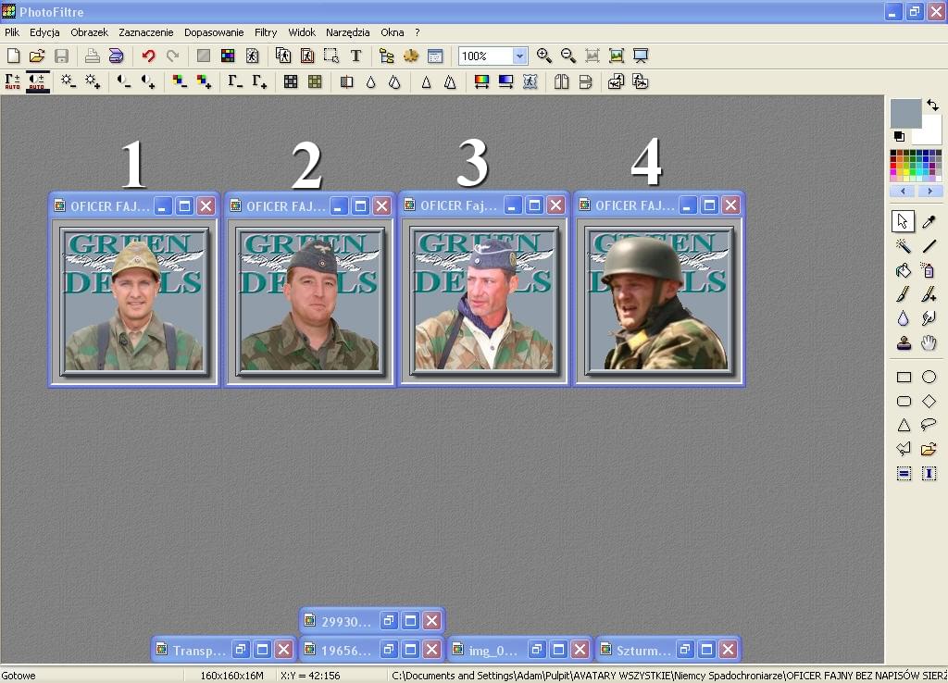948x683 pixels.
Task: Select the Paint bucket fill tool
Action: click(x=904, y=270)
